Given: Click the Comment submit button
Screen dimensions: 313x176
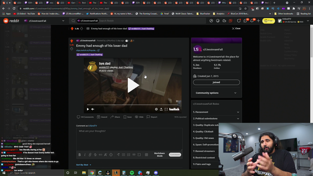Looking at the screenshot, I should tap(175, 154).
